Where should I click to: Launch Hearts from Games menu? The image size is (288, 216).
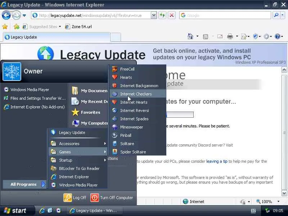pyautogui.click(x=138, y=77)
